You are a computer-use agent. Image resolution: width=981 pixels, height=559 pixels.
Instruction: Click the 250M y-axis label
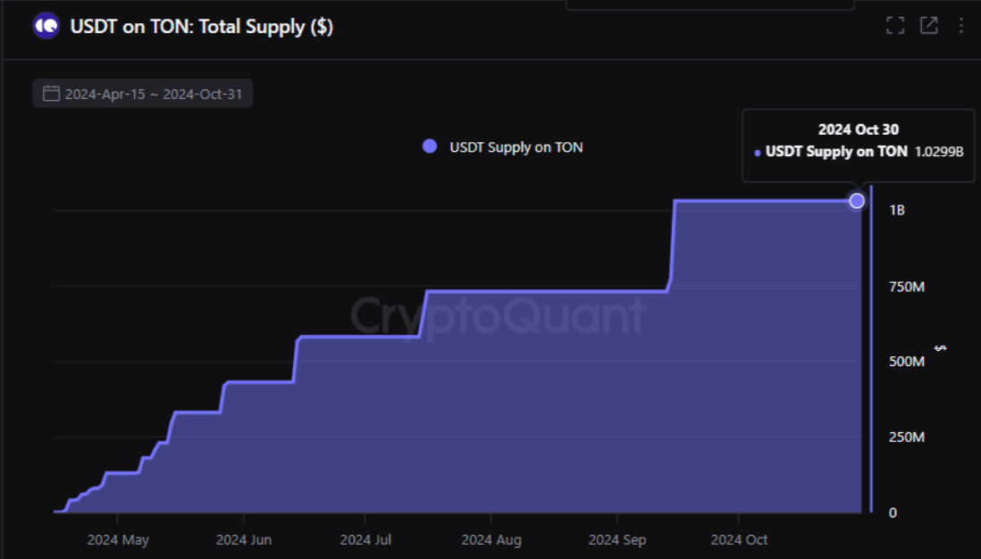pos(907,437)
